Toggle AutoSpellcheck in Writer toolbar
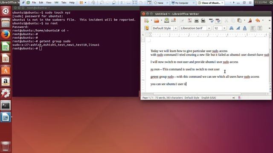Screen dimensions: 273x153 click(218, 20)
